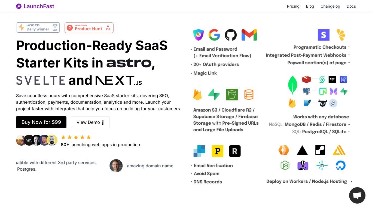Click the purple butterfly database logo
Image resolution: width=372 pixels, height=209 pixels.
[x=334, y=91]
